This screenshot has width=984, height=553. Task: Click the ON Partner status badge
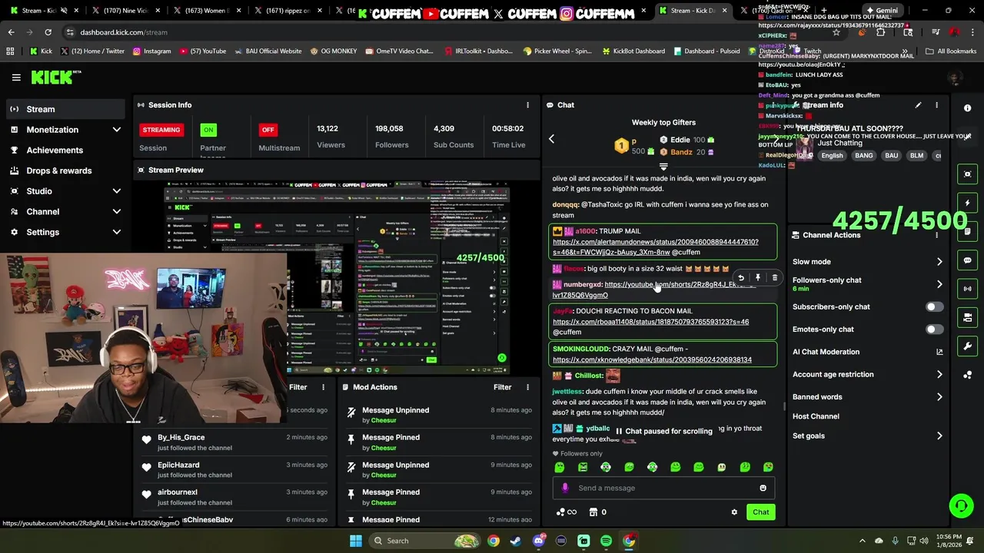pyautogui.click(x=208, y=130)
